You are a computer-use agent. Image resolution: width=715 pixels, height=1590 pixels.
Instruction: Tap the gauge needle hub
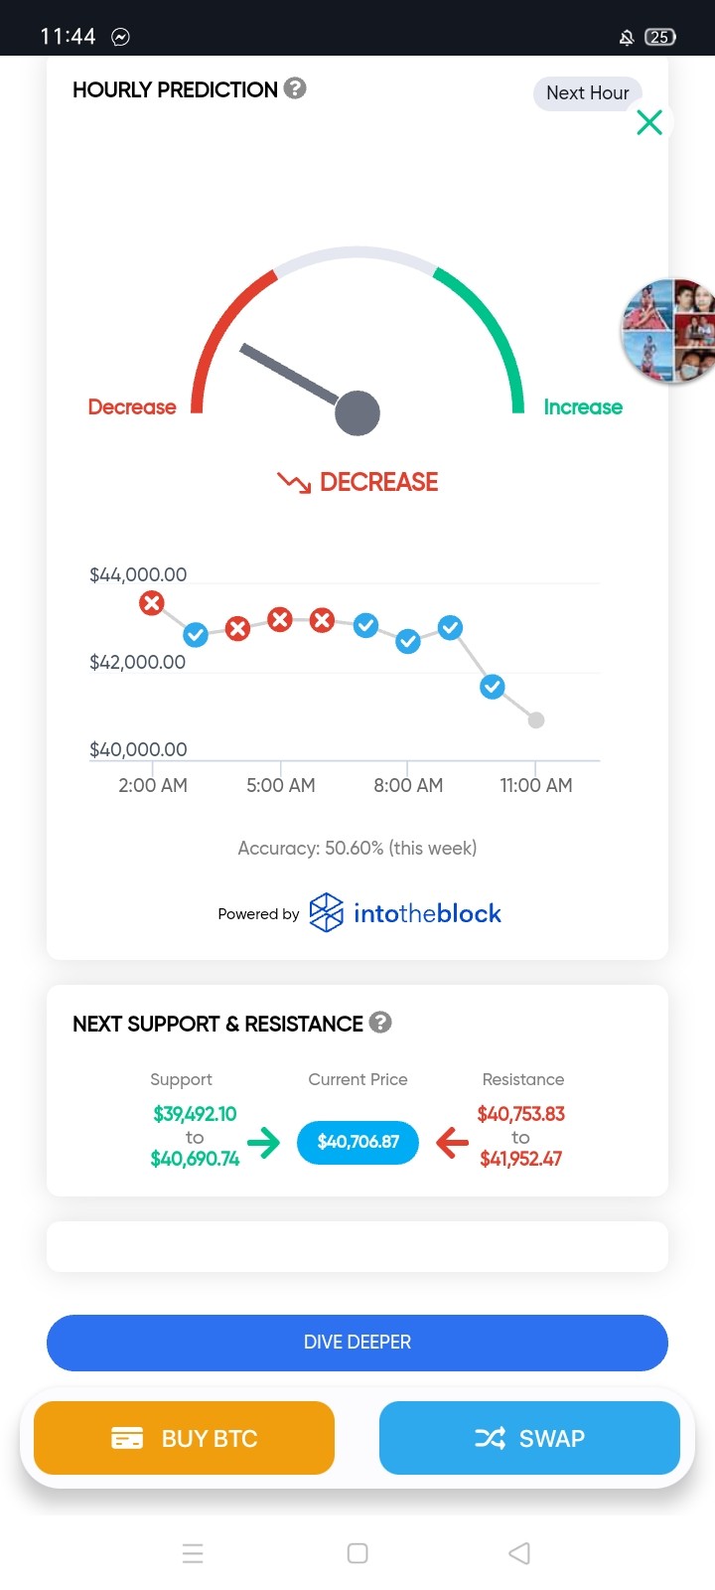pos(357,413)
